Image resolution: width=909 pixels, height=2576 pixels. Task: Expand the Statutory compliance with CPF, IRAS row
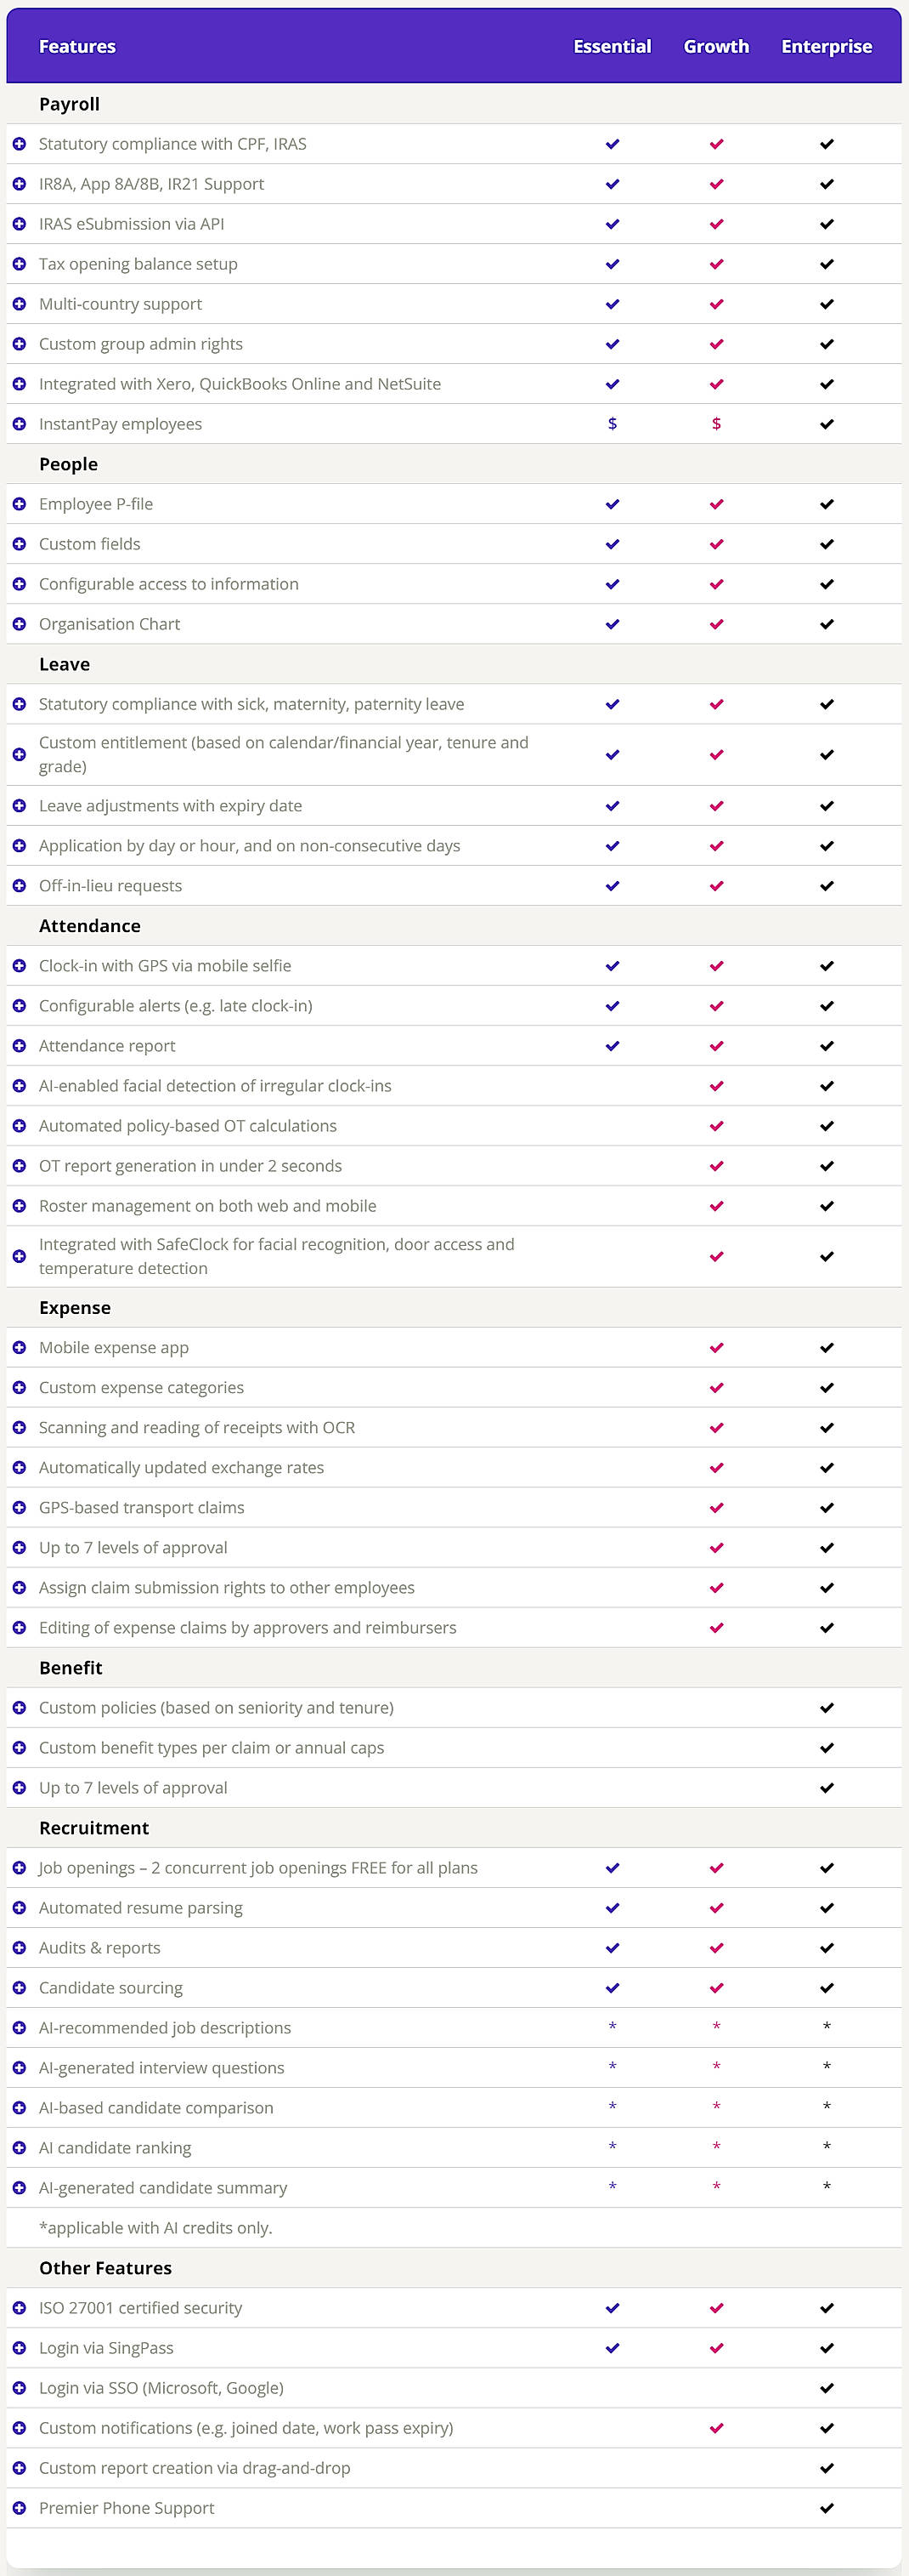click(21, 144)
